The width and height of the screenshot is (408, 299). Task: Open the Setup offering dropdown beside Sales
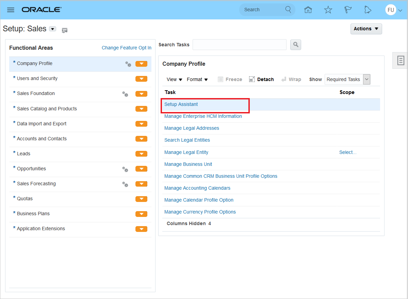(x=52, y=29)
